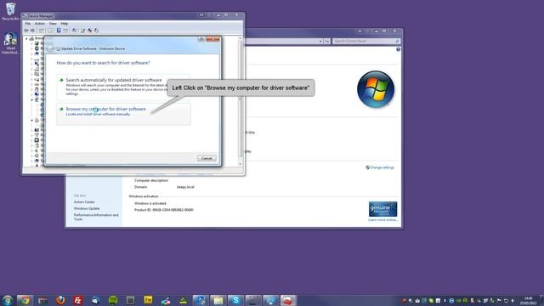The image size is (544, 306).
Task: Open Performance Information and Tools link
Action: click(96, 218)
